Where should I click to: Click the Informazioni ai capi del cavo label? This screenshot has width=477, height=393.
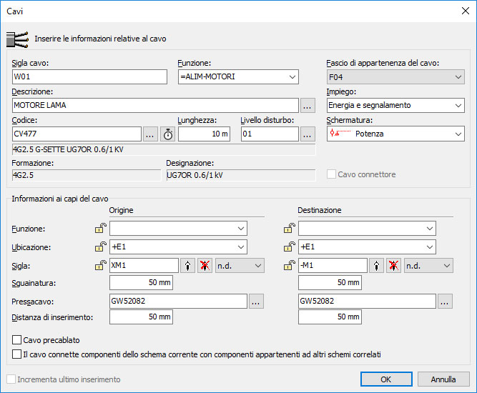point(60,199)
